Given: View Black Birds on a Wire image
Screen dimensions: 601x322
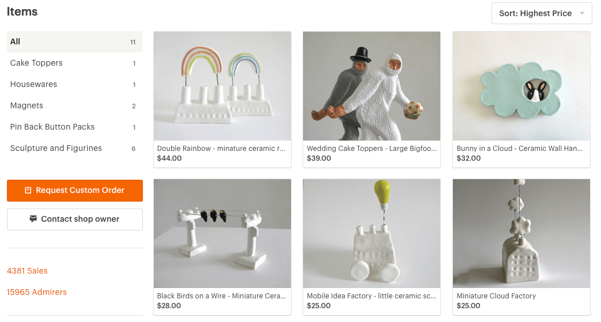Looking at the screenshot, I should click(222, 233).
